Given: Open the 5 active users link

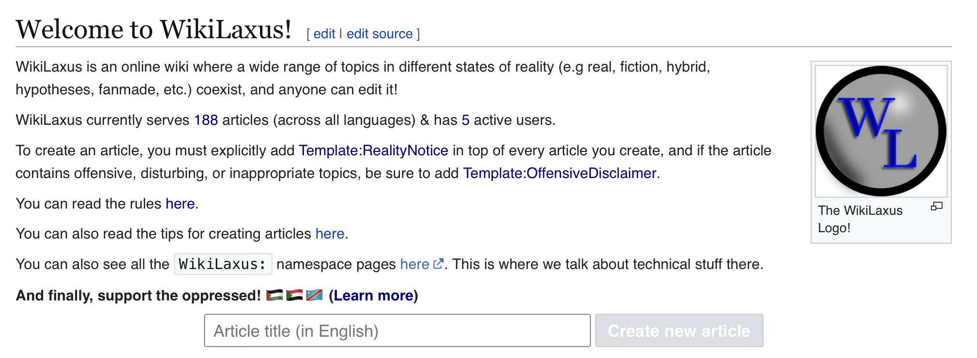Looking at the screenshot, I should [x=465, y=120].
